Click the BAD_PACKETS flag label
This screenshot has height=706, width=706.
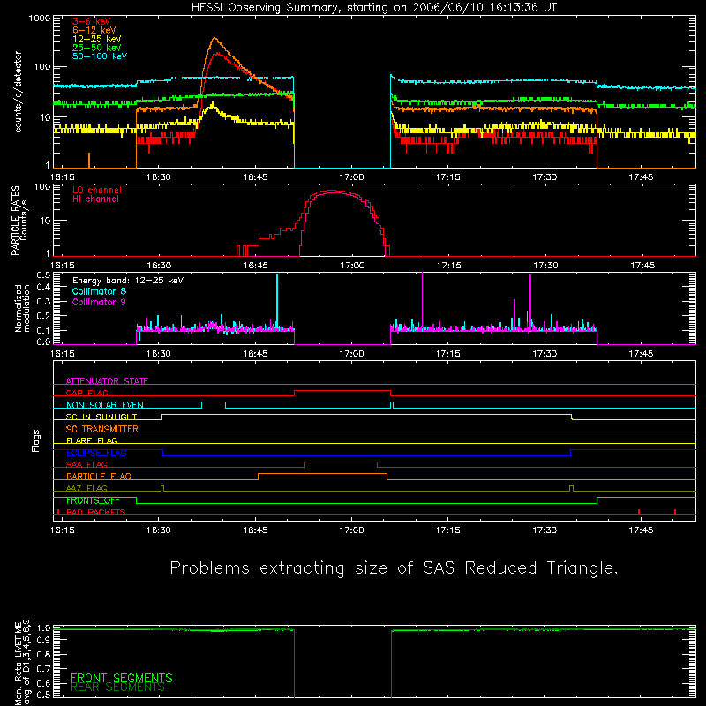point(96,512)
